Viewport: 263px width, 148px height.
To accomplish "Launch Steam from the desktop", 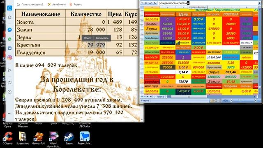I will [x=69, y=138].
